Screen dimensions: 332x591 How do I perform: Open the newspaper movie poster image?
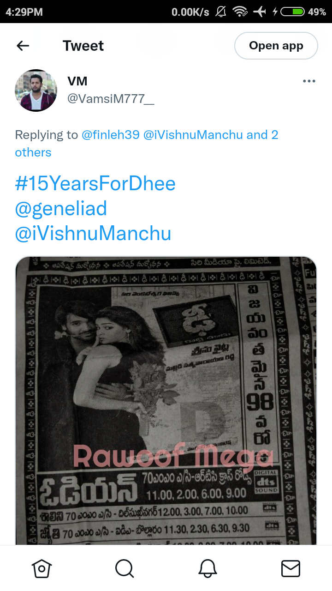coord(166,400)
